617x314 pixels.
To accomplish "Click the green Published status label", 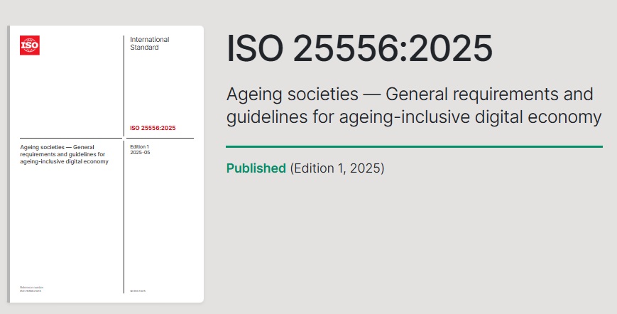I will (256, 168).
